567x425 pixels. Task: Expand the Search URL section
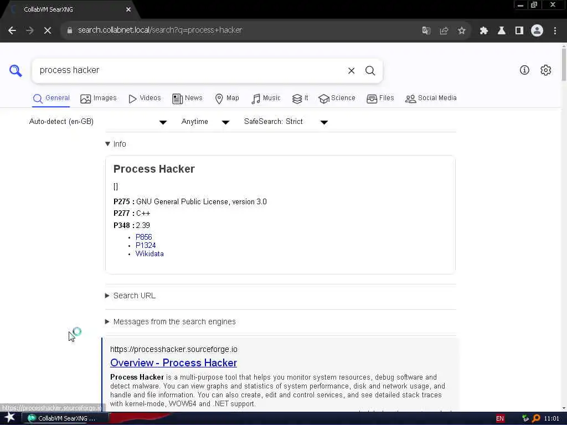[130, 296]
